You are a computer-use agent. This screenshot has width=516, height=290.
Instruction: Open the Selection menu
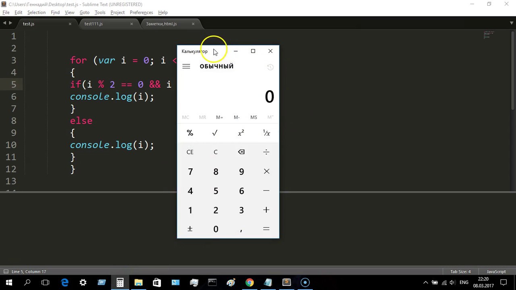pos(36,12)
